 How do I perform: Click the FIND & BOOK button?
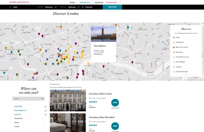[112, 7]
